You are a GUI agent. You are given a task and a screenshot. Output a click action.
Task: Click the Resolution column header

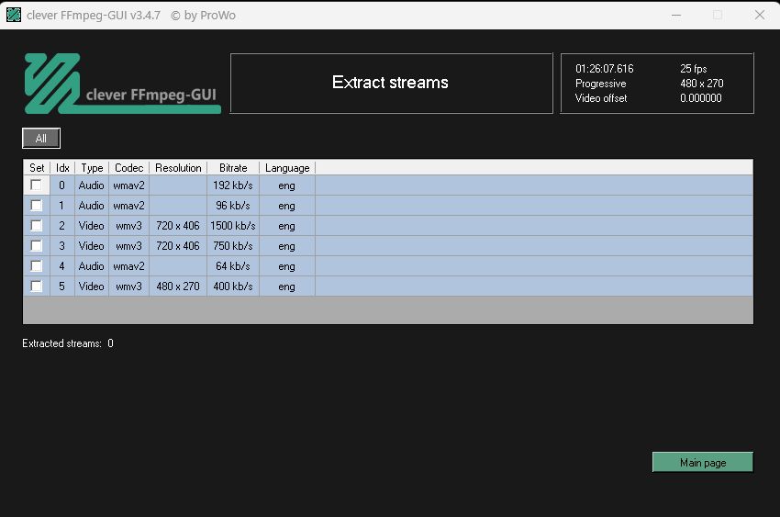[x=178, y=168]
